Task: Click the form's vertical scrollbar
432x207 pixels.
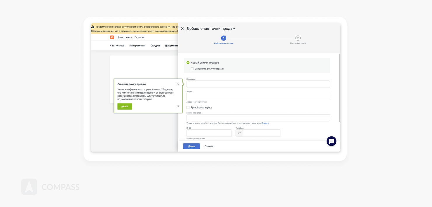Action: (339, 87)
